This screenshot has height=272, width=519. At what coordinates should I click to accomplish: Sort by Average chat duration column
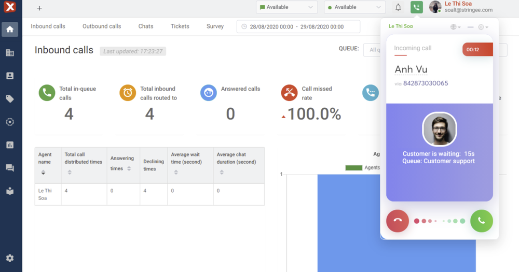click(x=222, y=172)
